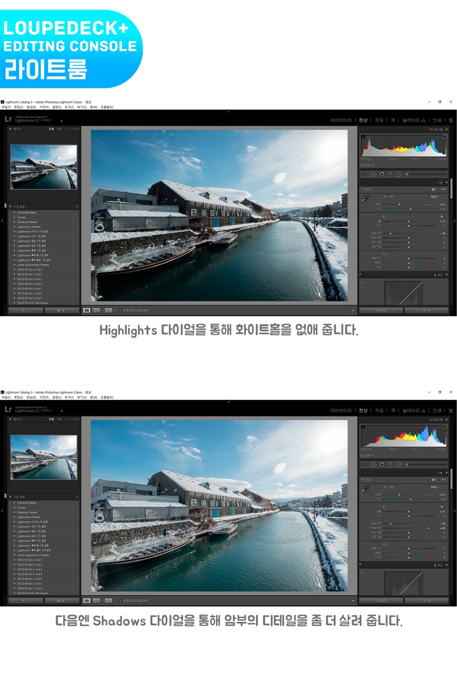457x685 pixels.
Task: Toggle tone curve panel switch in upper window
Action: click(360, 275)
